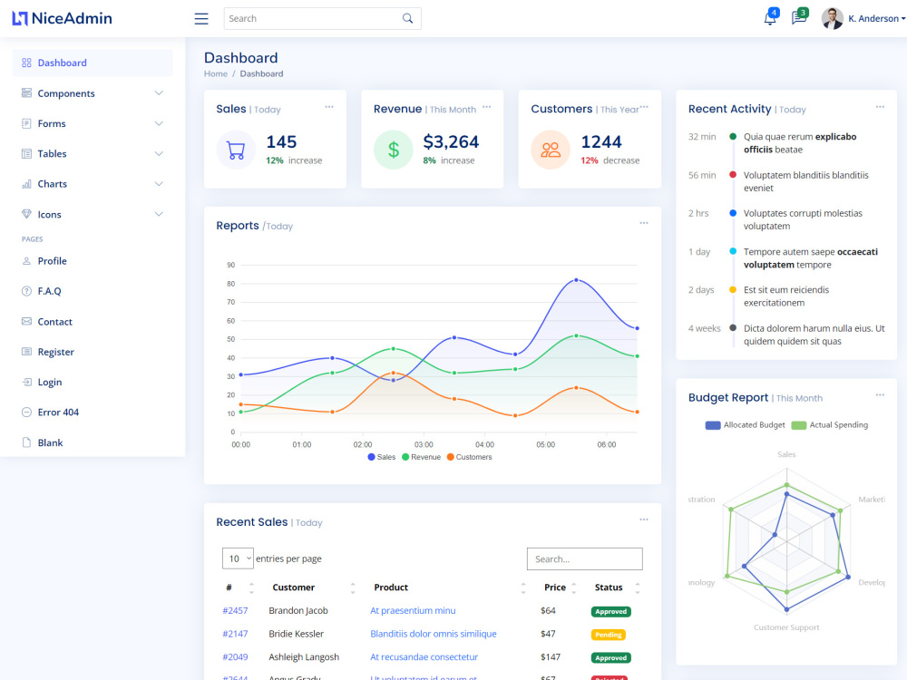Open At praesentium minu product

coord(413,610)
